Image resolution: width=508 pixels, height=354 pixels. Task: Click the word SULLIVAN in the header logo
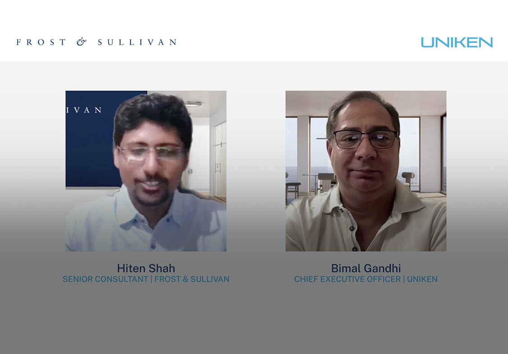click(x=137, y=42)
